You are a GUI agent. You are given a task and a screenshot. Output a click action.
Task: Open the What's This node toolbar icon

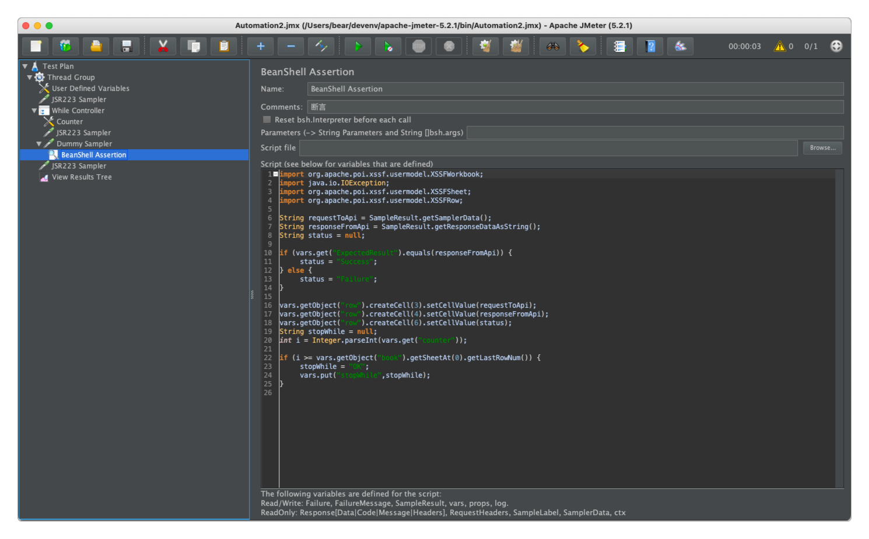[681, 46]
